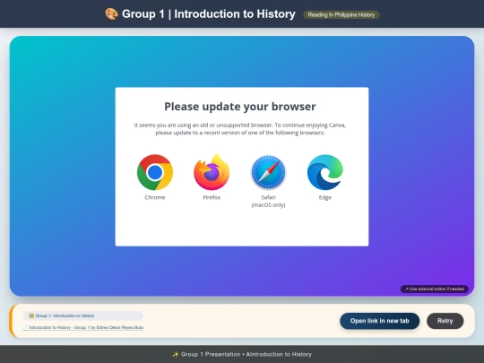This screenshot has height=363, width=484.
Task: Click the Safari compass icon
Action: coord(268,172)
